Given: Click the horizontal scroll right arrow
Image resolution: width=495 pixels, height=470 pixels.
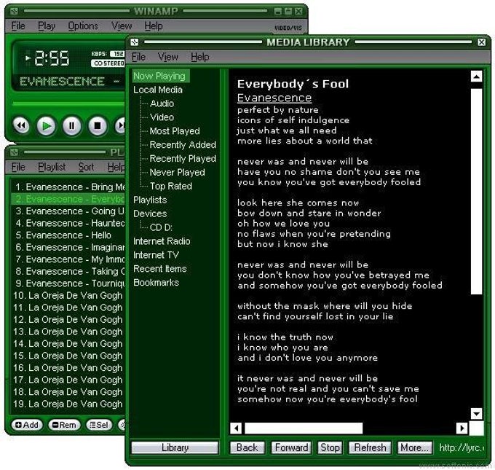Looking at the screenshot, I should pyautogui.click(x=462, y=428).
